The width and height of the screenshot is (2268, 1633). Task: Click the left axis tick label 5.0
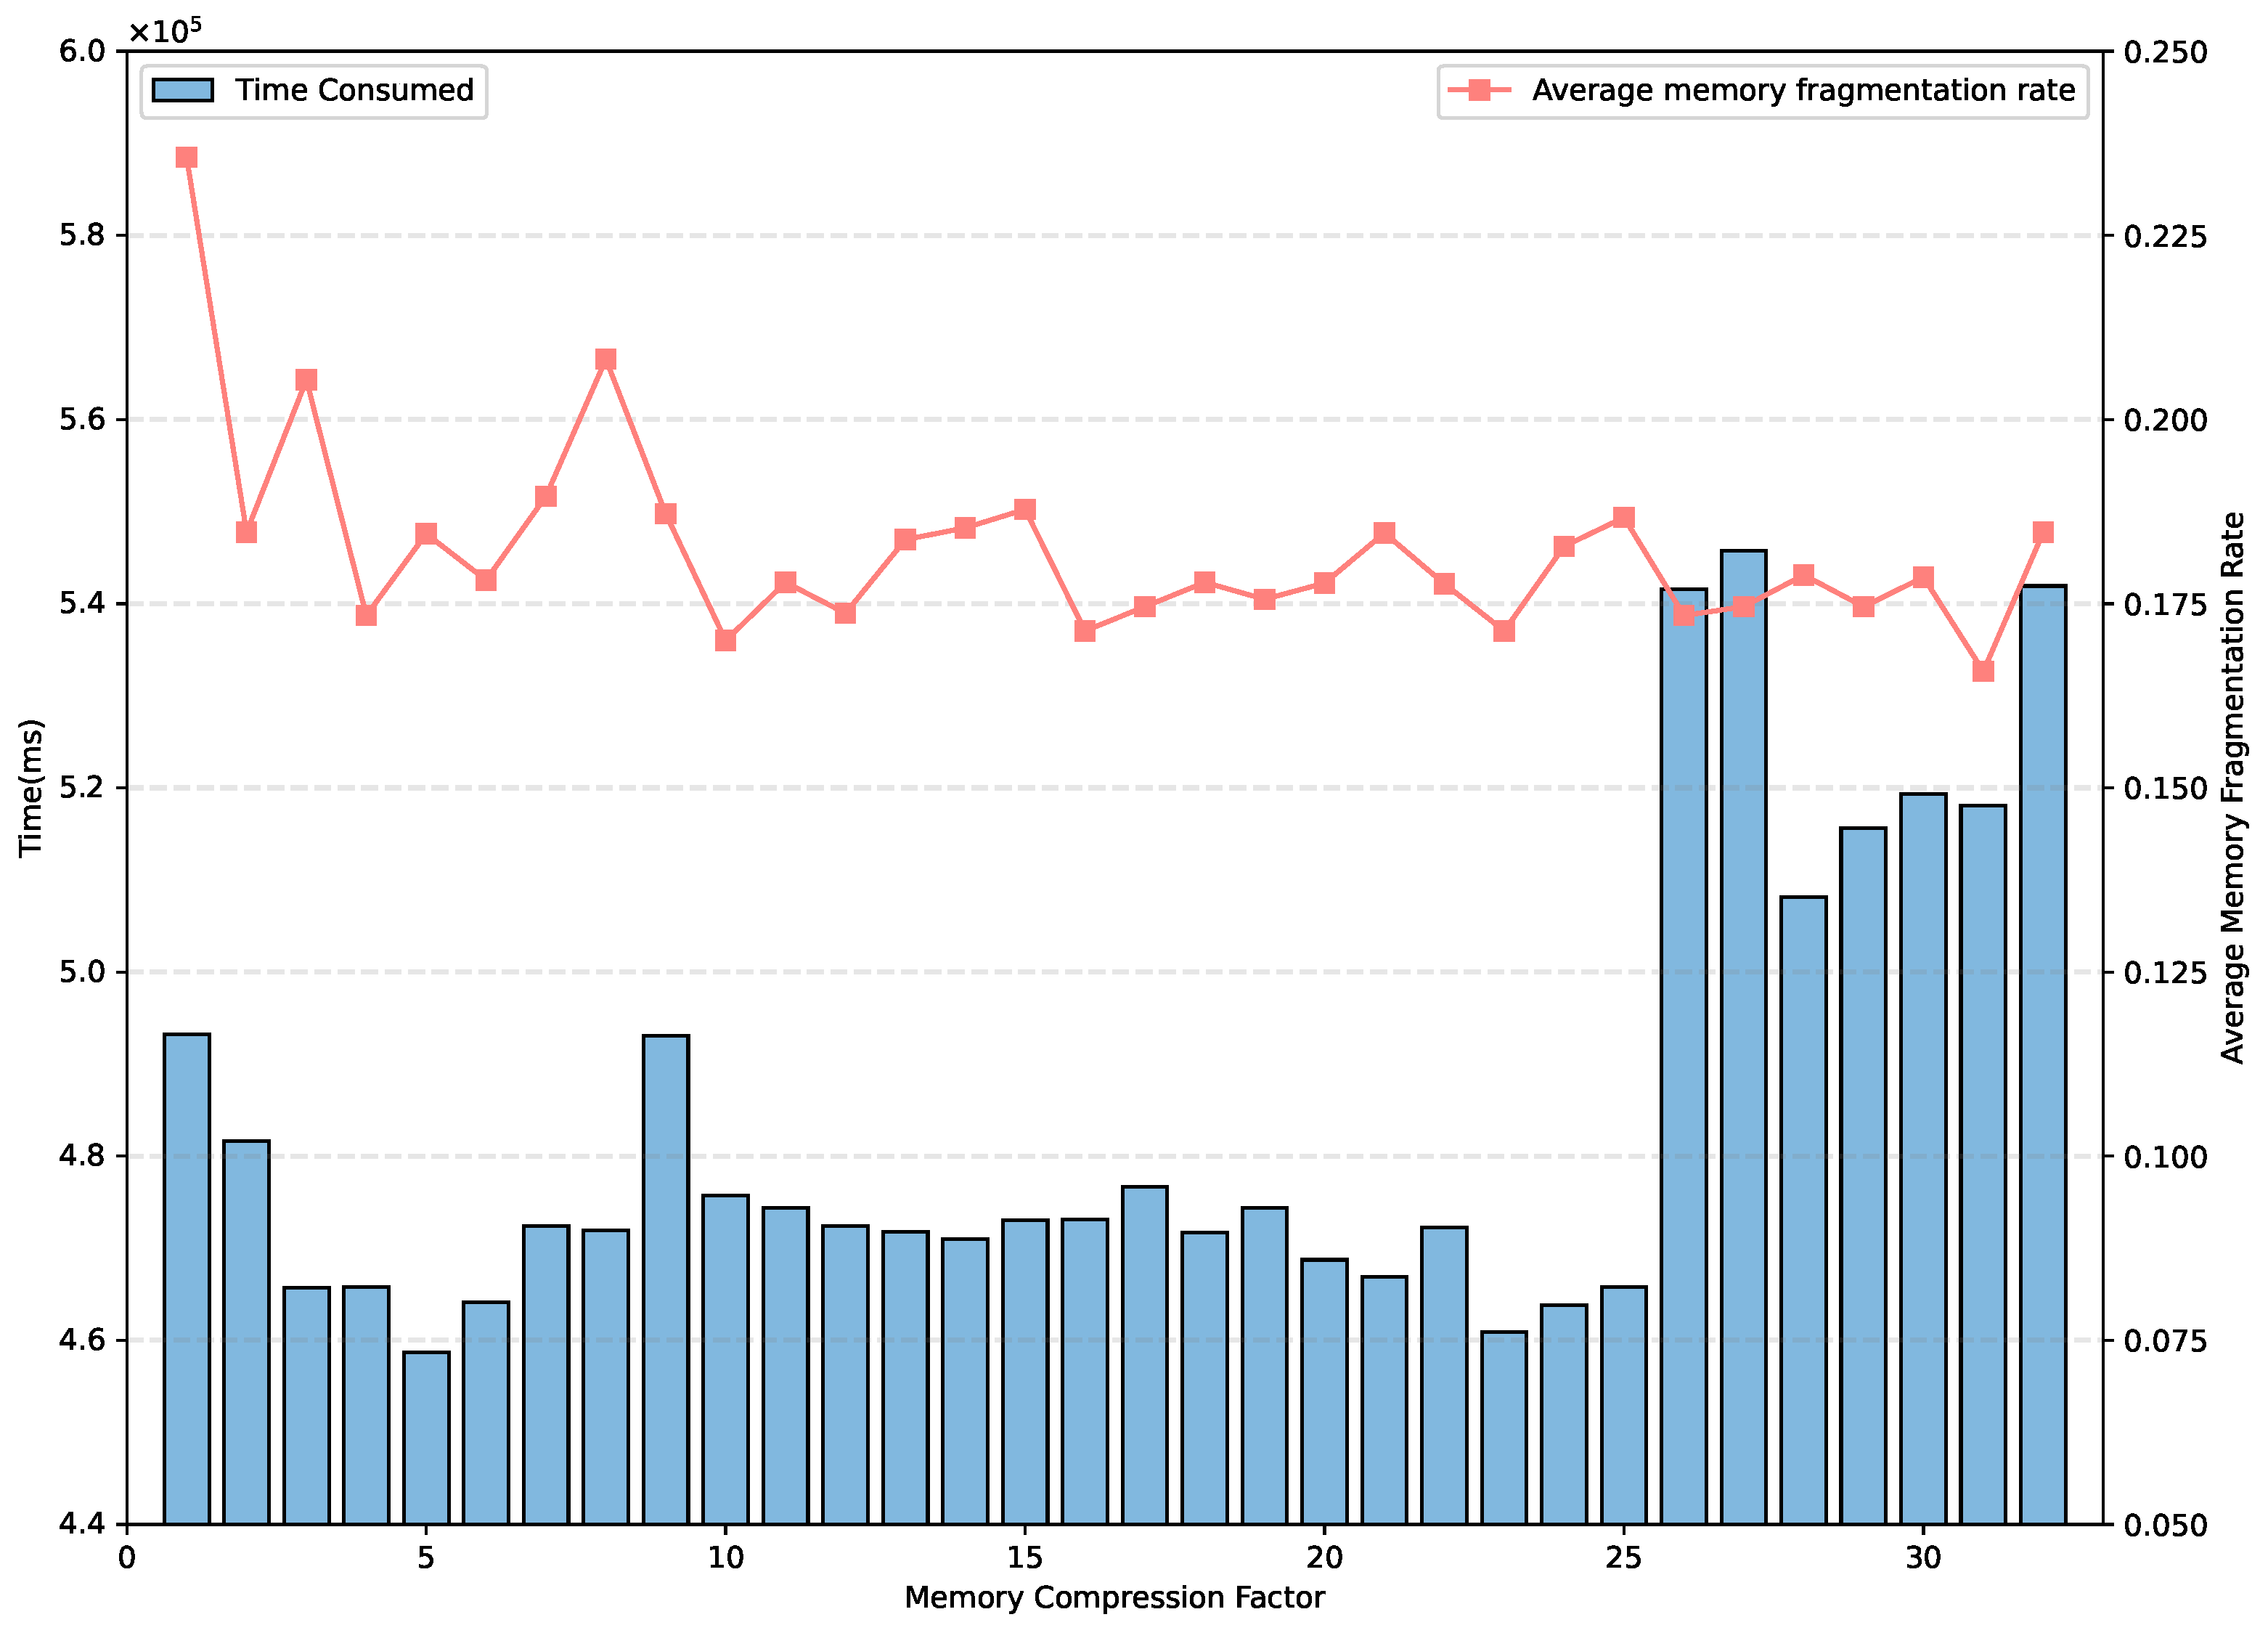pos(82,972)
